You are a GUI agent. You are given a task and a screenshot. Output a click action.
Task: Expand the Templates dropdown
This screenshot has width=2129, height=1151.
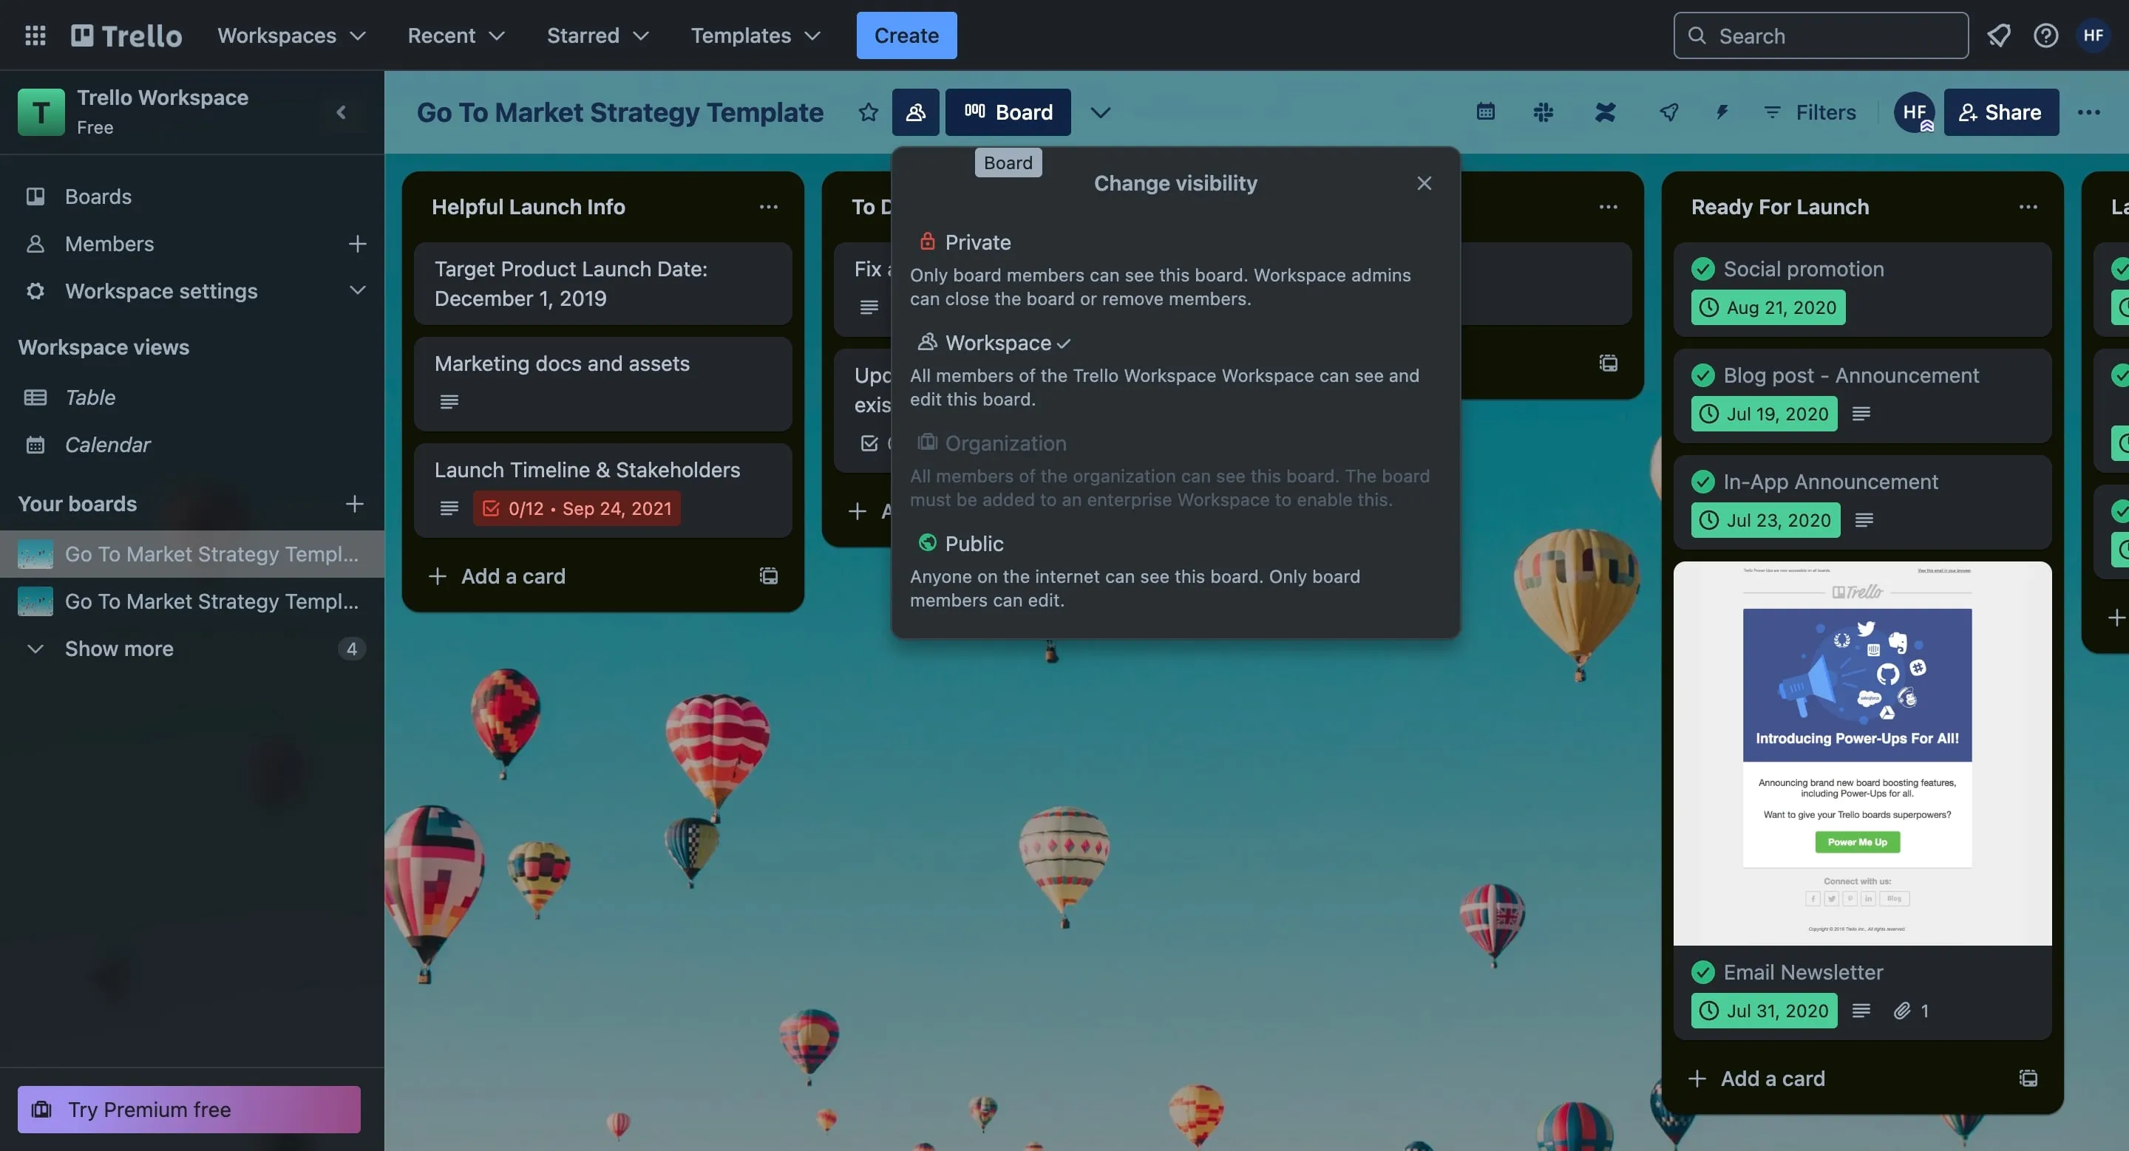[x=755, y=35]
